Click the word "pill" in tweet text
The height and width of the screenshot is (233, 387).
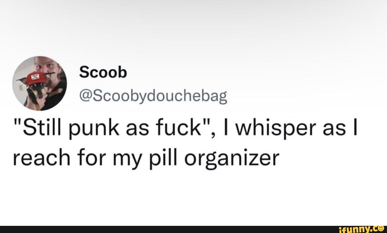163,159
